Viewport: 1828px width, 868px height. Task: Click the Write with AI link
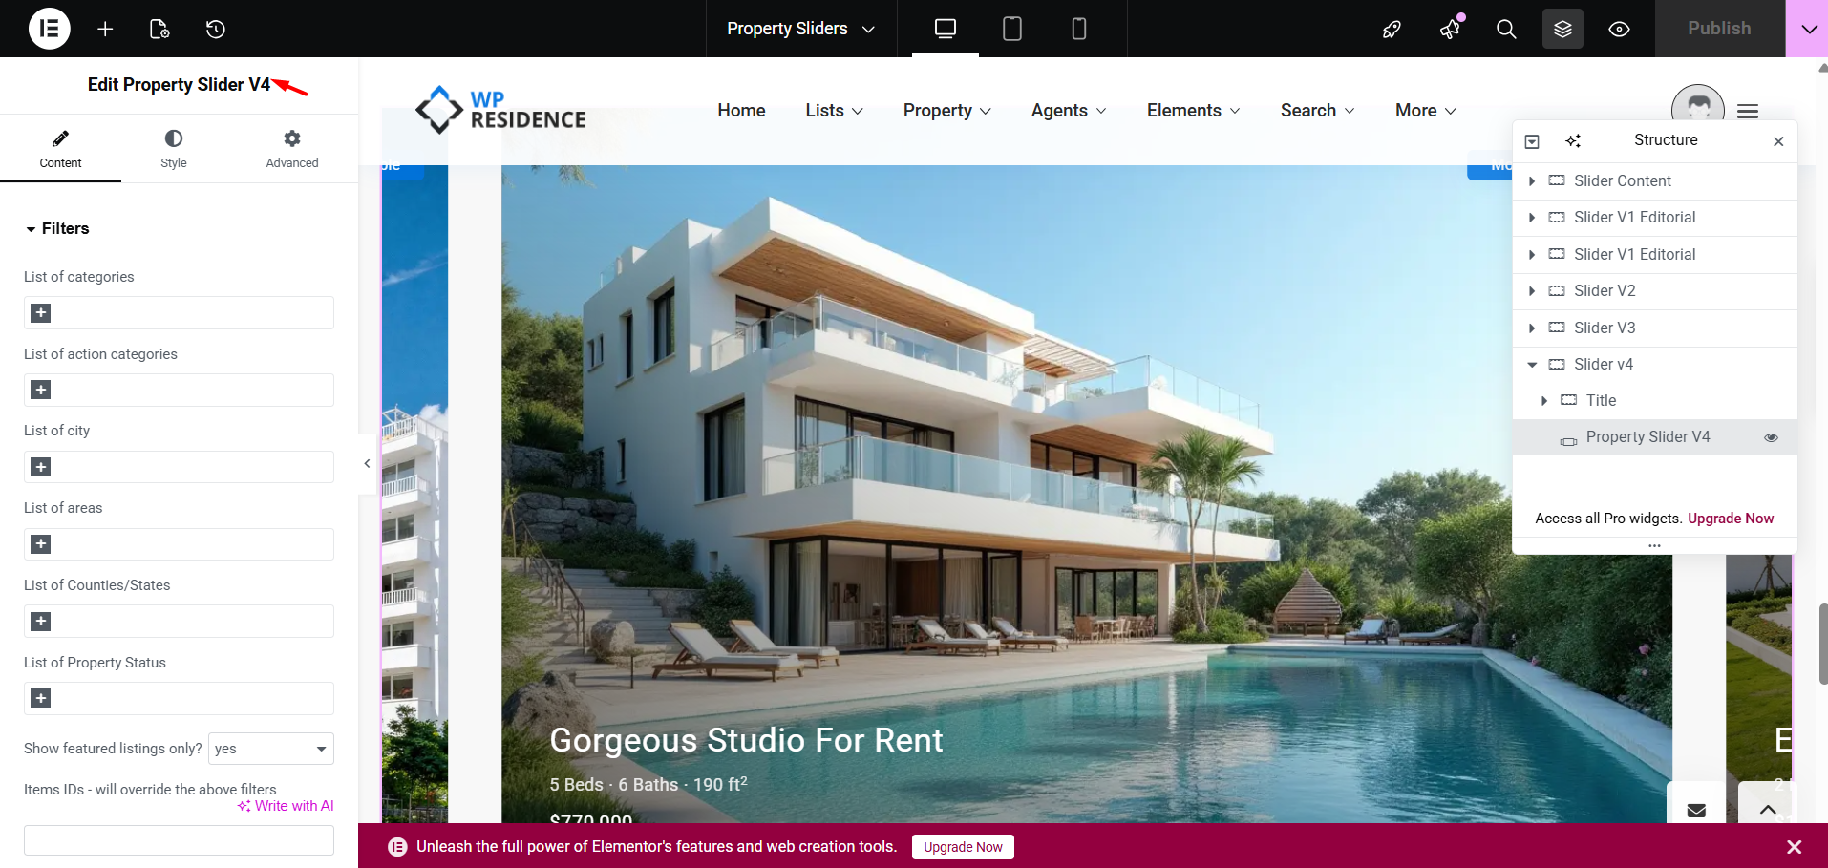click(x=286, y=806)
